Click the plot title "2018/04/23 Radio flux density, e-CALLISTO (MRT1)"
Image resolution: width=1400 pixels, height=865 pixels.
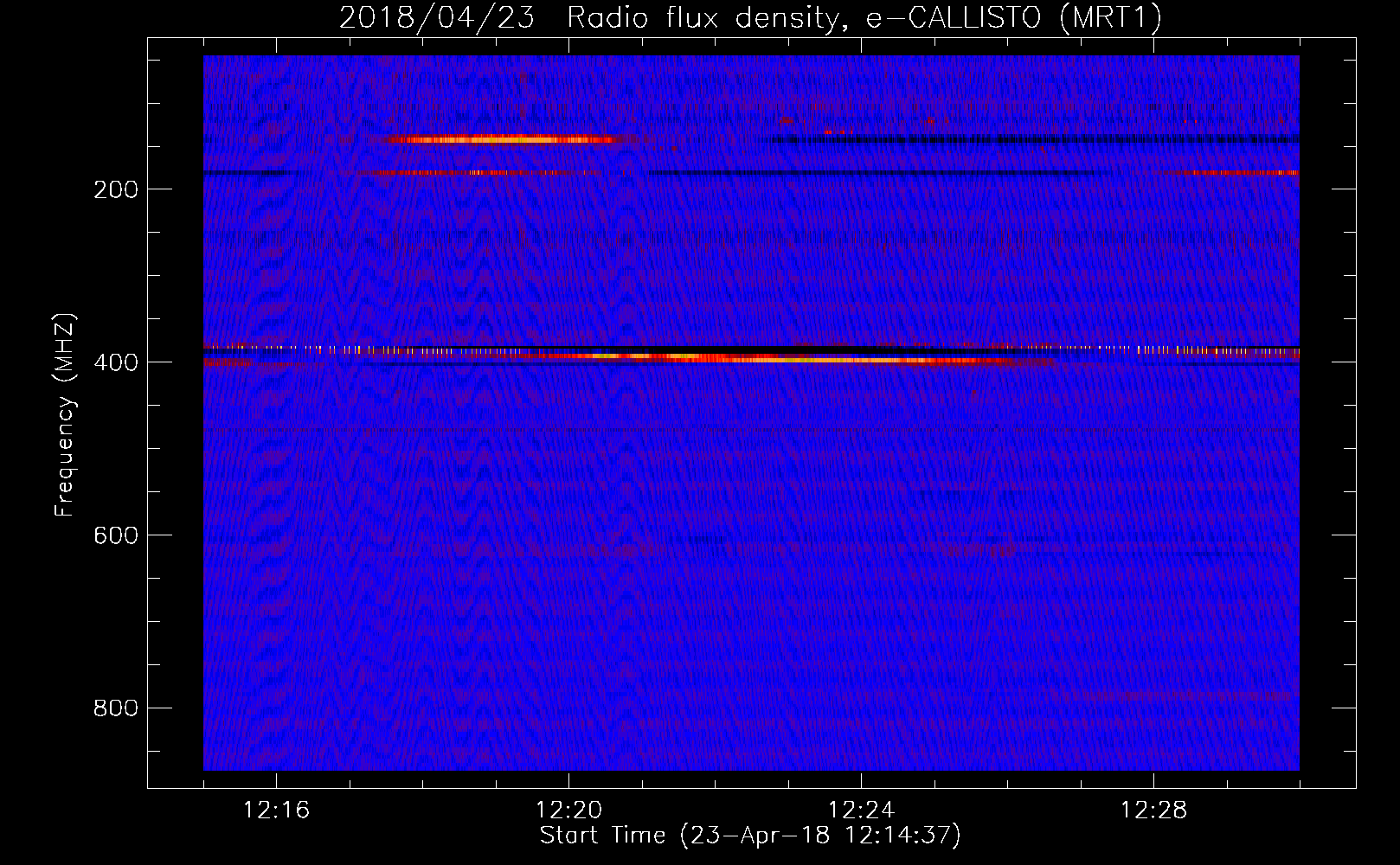tap(750, 17)
